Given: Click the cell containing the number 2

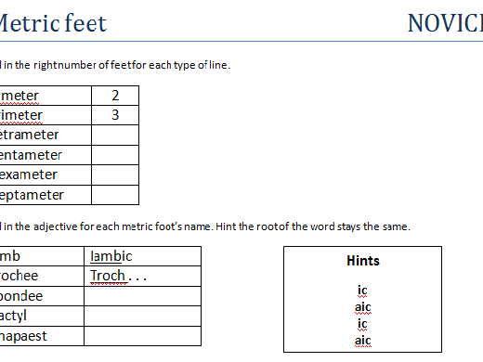Looking at the screenshot, I should 115,96.
